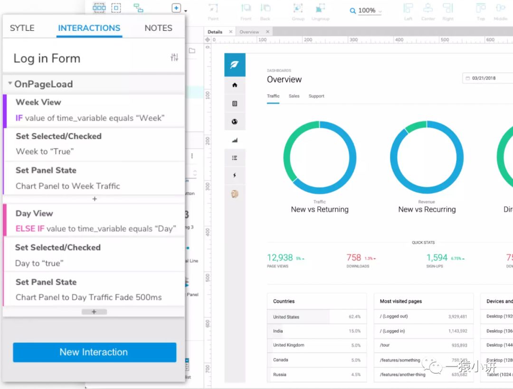Click the Group toolbar icon

point(298,9)
